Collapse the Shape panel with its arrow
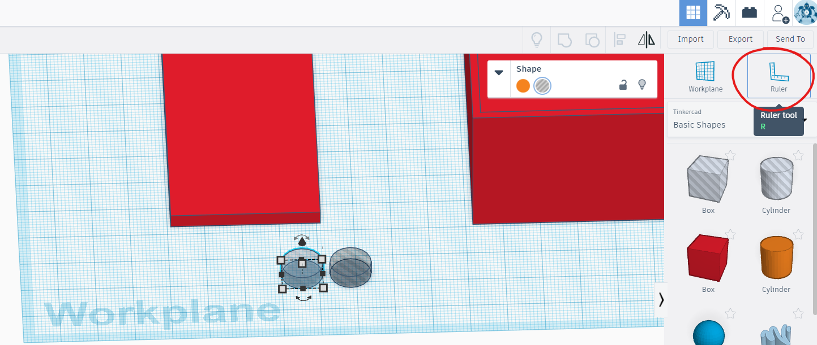 pos(499,72)
